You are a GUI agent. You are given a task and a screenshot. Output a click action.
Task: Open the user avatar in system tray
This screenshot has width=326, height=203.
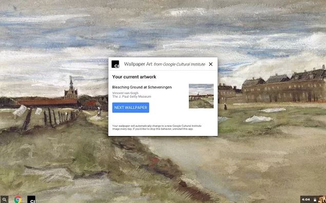pos(321,199)
